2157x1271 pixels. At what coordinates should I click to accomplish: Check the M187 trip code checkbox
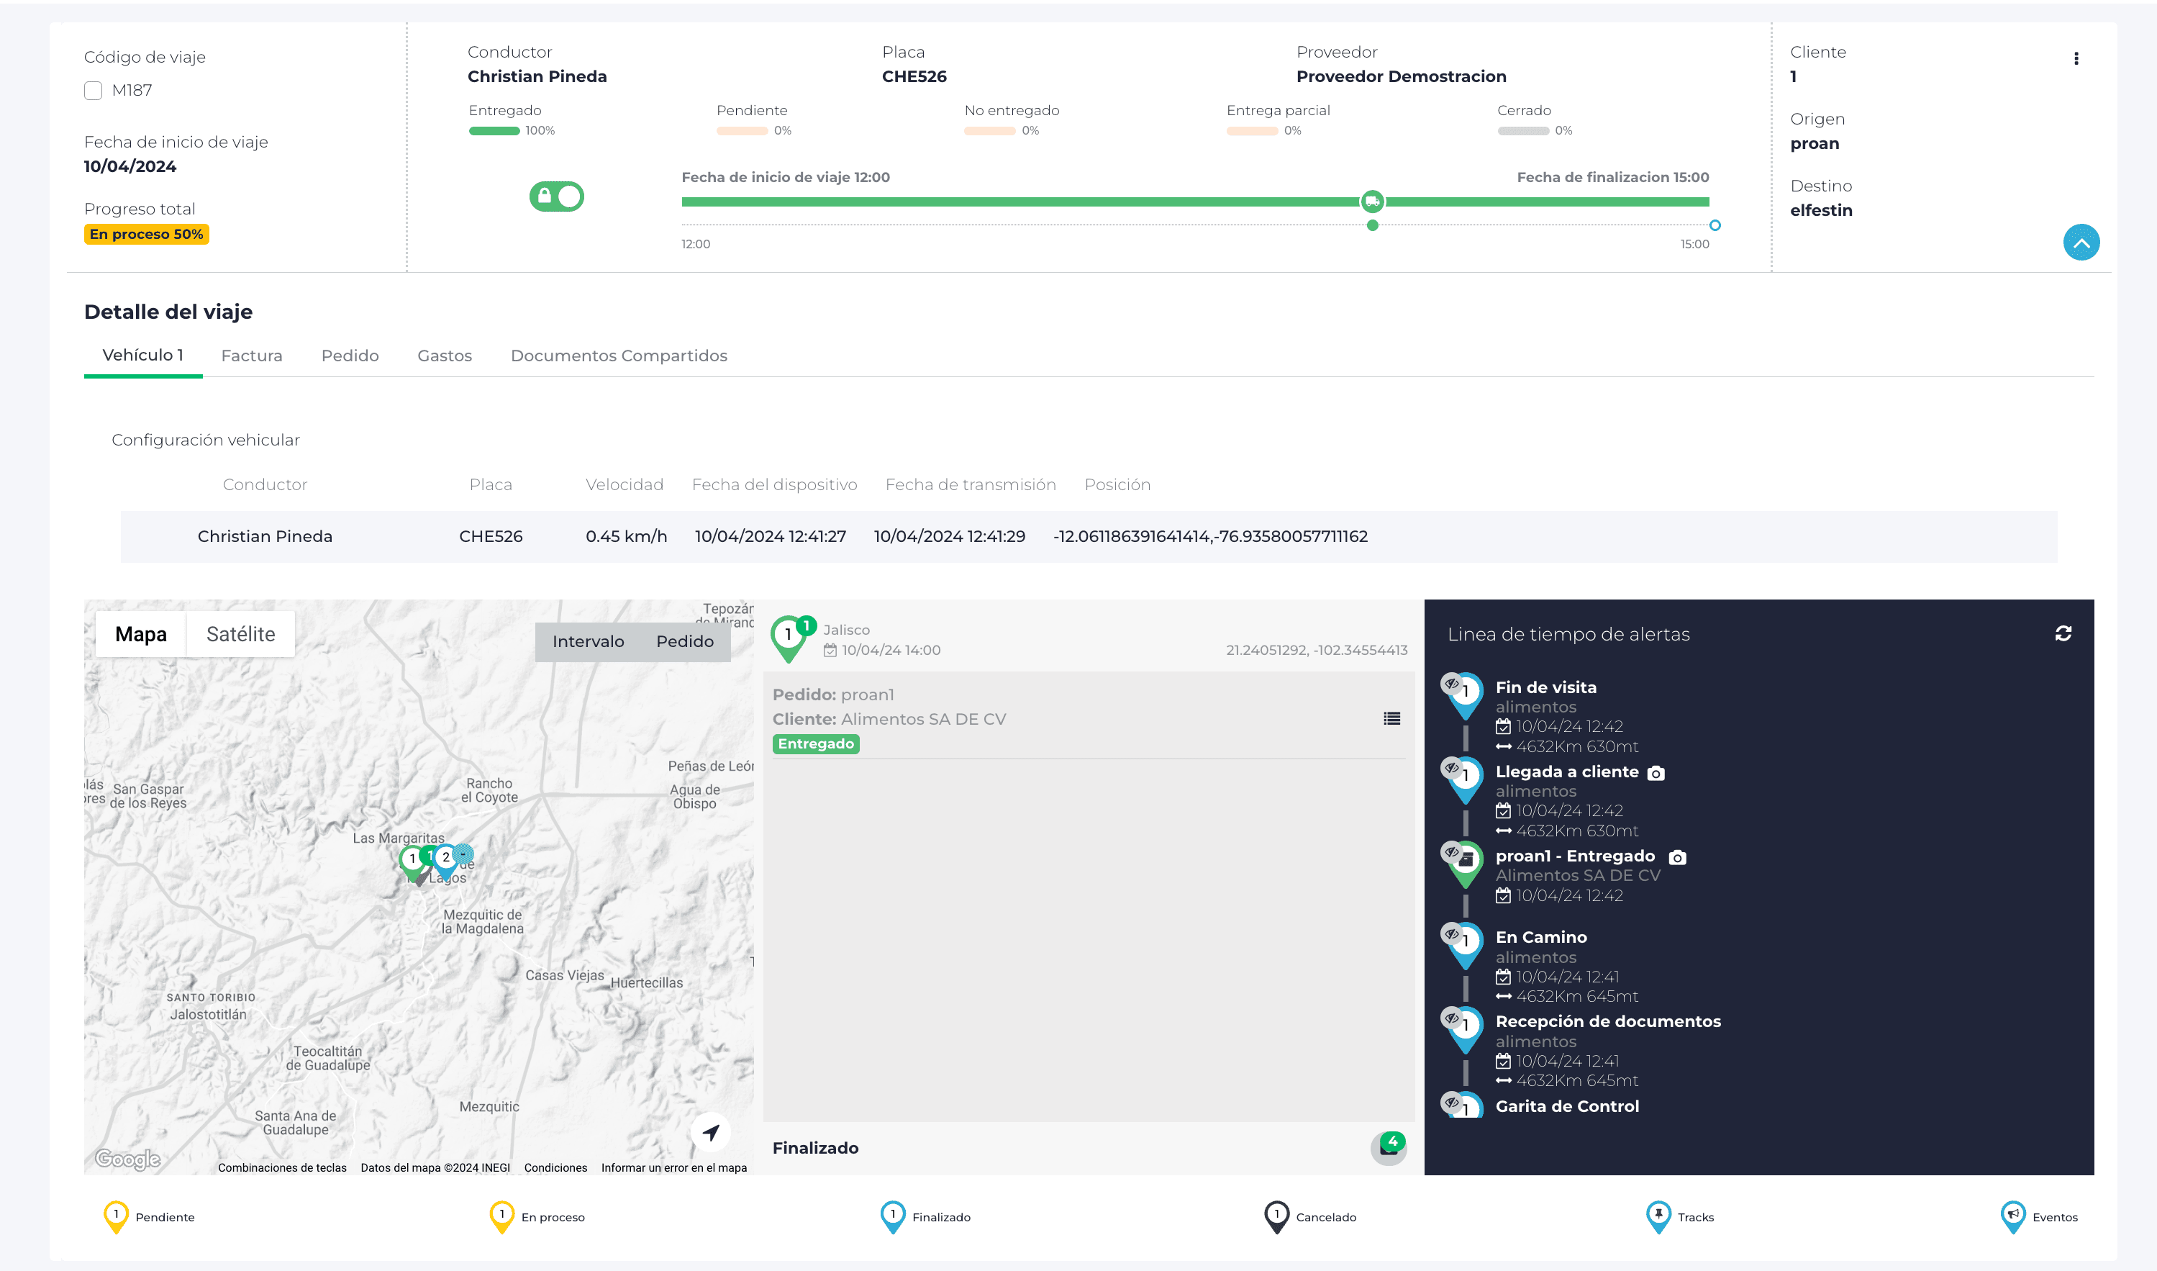pos(94,91)
